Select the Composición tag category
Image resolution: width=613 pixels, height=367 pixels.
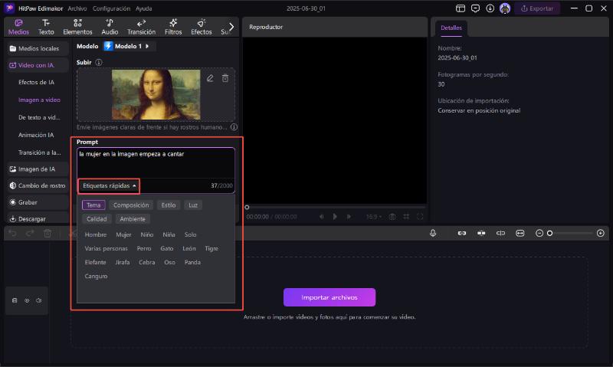(131, 205)
